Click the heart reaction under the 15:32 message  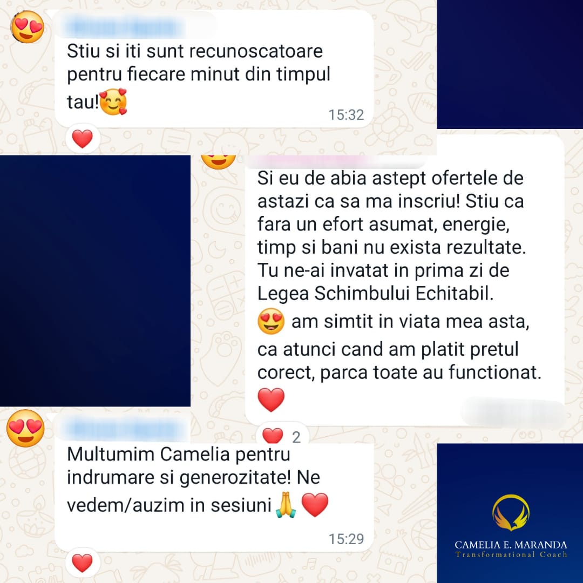[82, 139]
